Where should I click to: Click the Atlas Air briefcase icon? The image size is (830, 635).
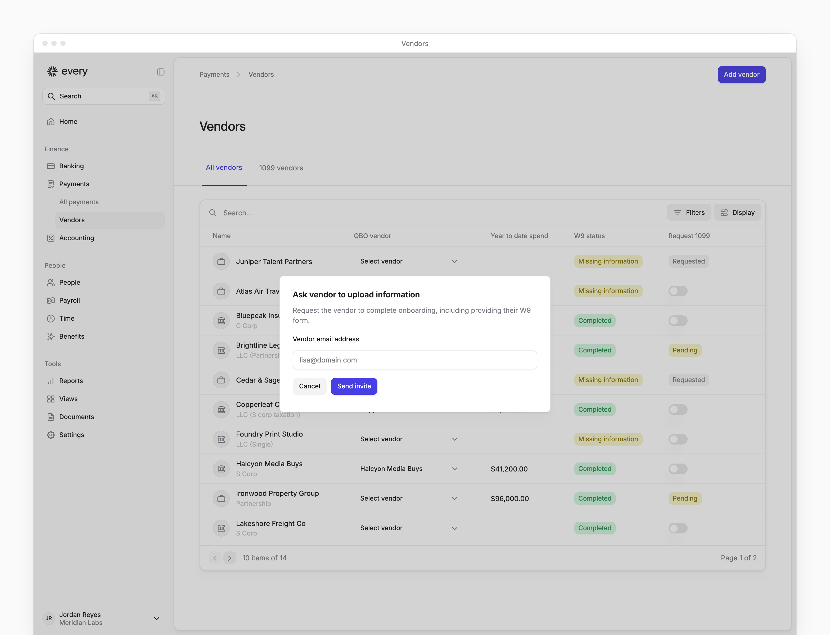[x=221, y=291]
